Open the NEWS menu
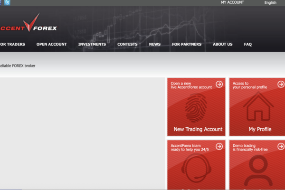The height and width of the screenshot is (190, 285). (x=155, y=44)
